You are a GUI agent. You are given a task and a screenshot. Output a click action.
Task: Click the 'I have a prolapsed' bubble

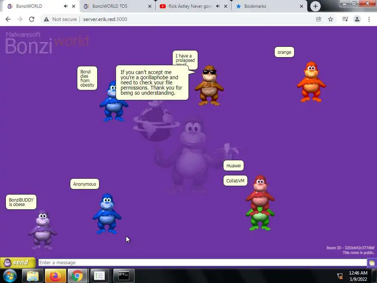(x=185, y=58)
